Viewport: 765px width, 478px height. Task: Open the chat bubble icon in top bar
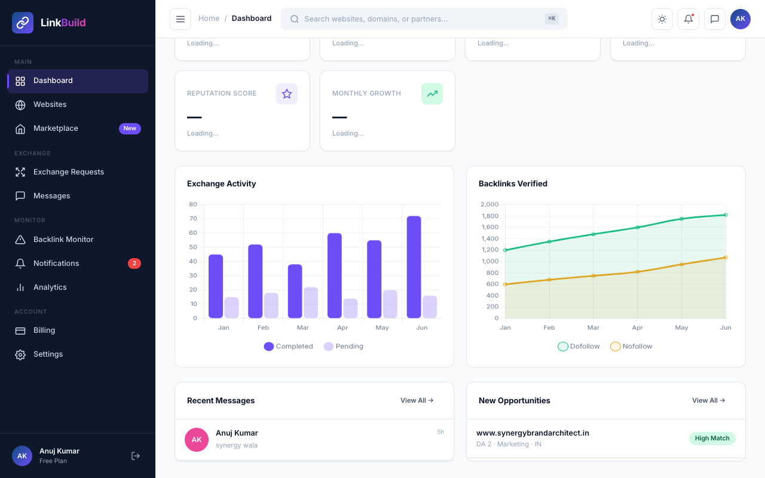point(715,19)
